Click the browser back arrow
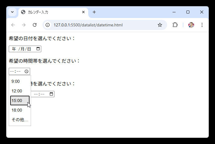The height and width of the screenshot is (144, 215). pos(13,25)
